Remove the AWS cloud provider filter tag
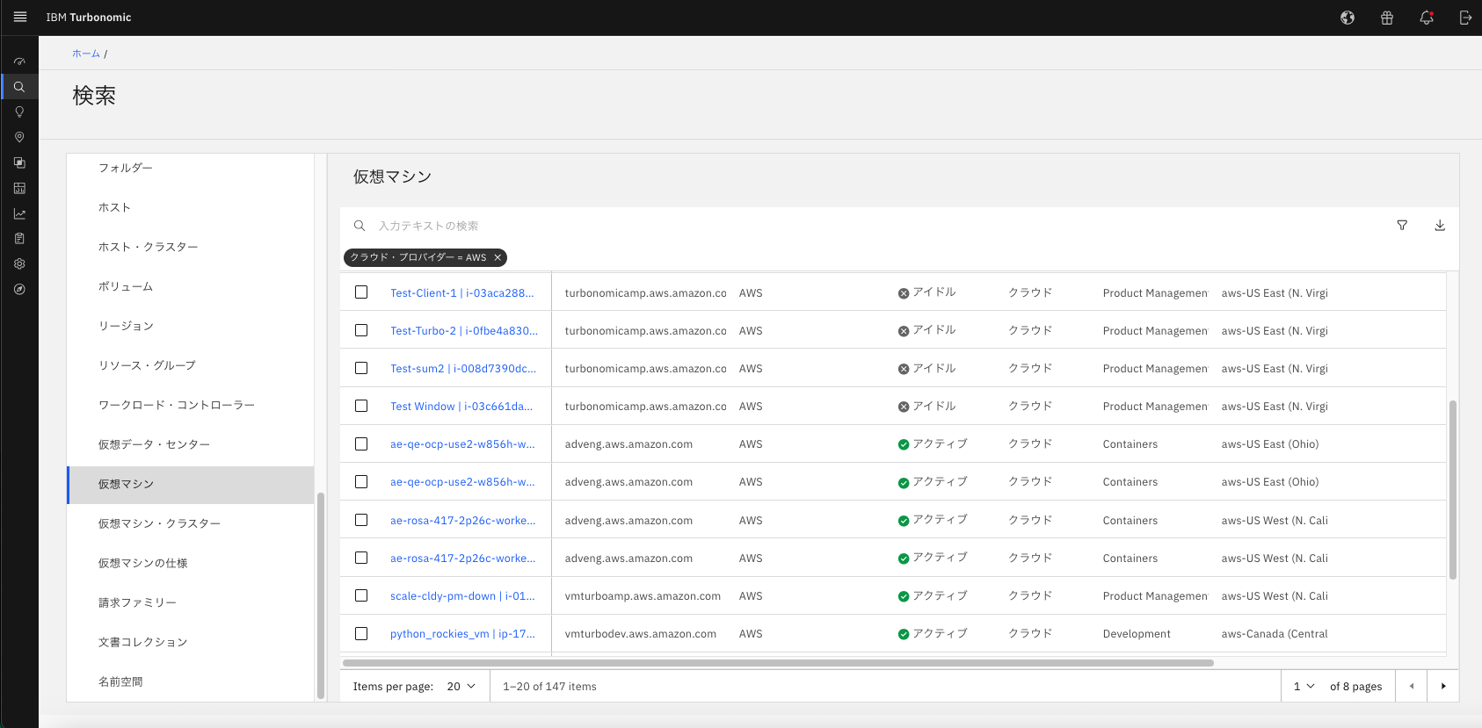1482x728 pixels. (498, 257)
